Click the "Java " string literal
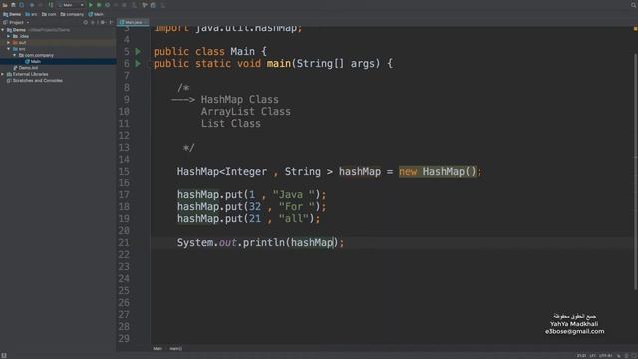The height and width of the screenshot is (359, 638). (x=294, y=195)
